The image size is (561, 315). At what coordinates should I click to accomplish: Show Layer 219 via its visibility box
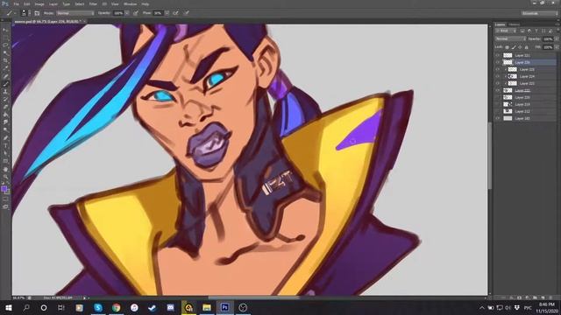coord(498,104)
